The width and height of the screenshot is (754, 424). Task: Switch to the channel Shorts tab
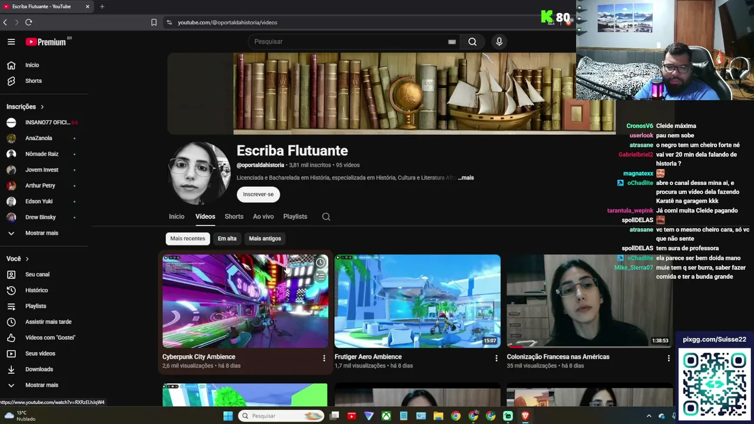(234, 217)
